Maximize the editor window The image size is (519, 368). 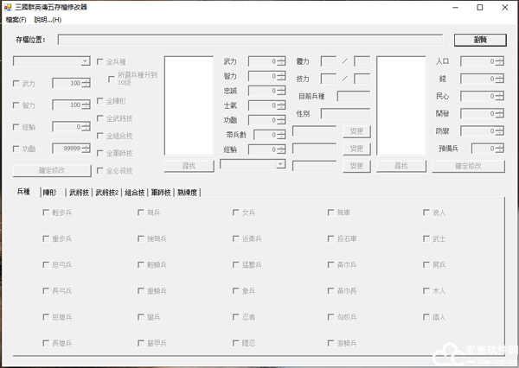click(479, 7)
